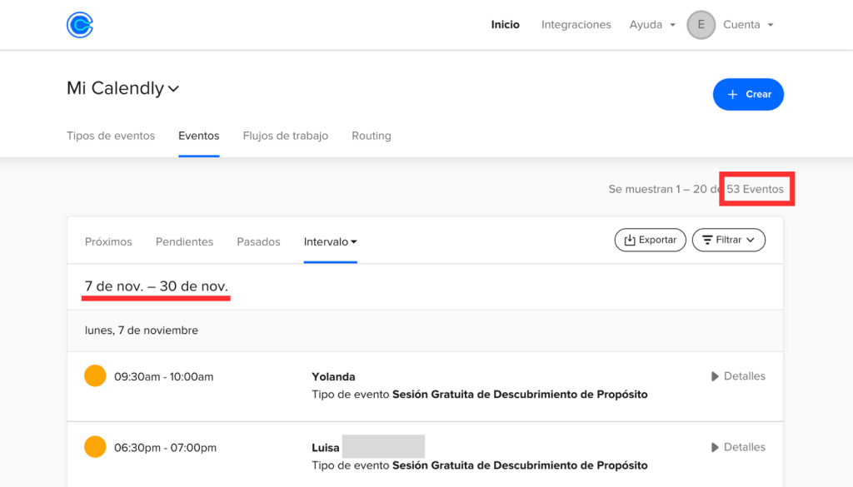Switch to the Routing tab

click(x=371, y=136)
